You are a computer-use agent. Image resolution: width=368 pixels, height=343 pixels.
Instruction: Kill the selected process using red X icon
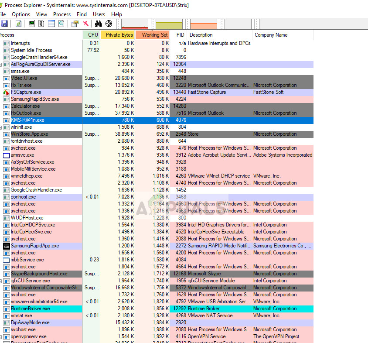[x=85, y=24]
